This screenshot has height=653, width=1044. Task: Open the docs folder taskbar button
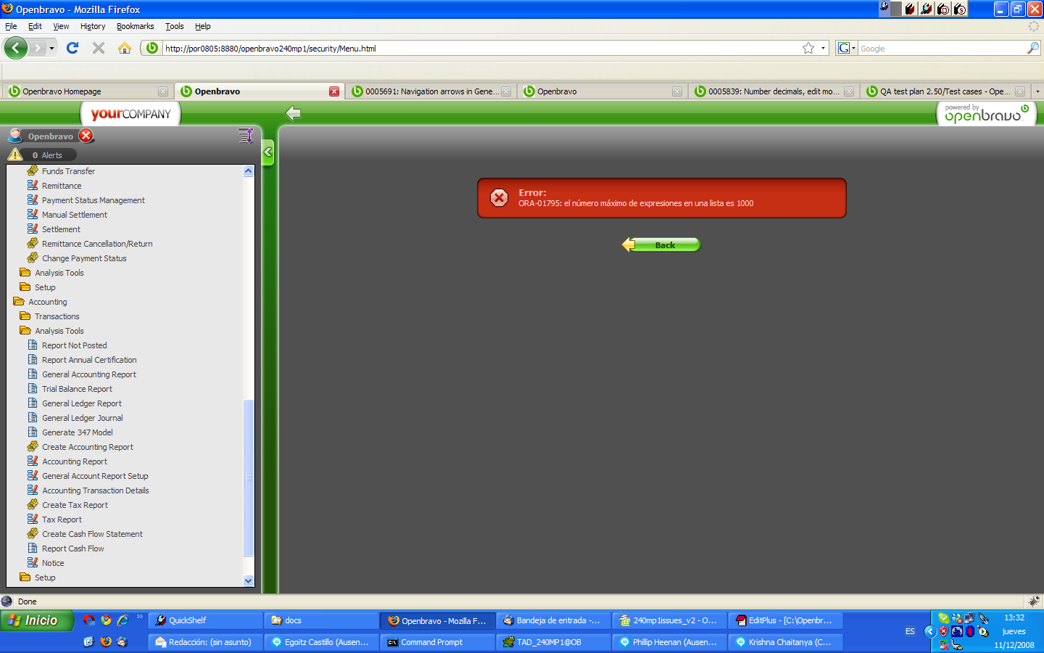tap(321, 620)
